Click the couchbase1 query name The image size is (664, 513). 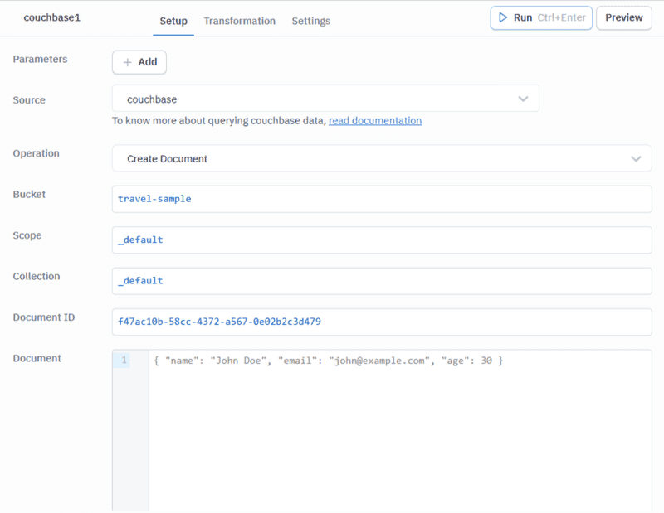coord(51,17)
